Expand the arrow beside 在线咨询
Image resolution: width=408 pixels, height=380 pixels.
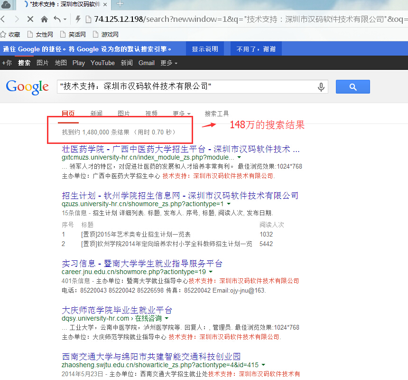pos(167,318)
